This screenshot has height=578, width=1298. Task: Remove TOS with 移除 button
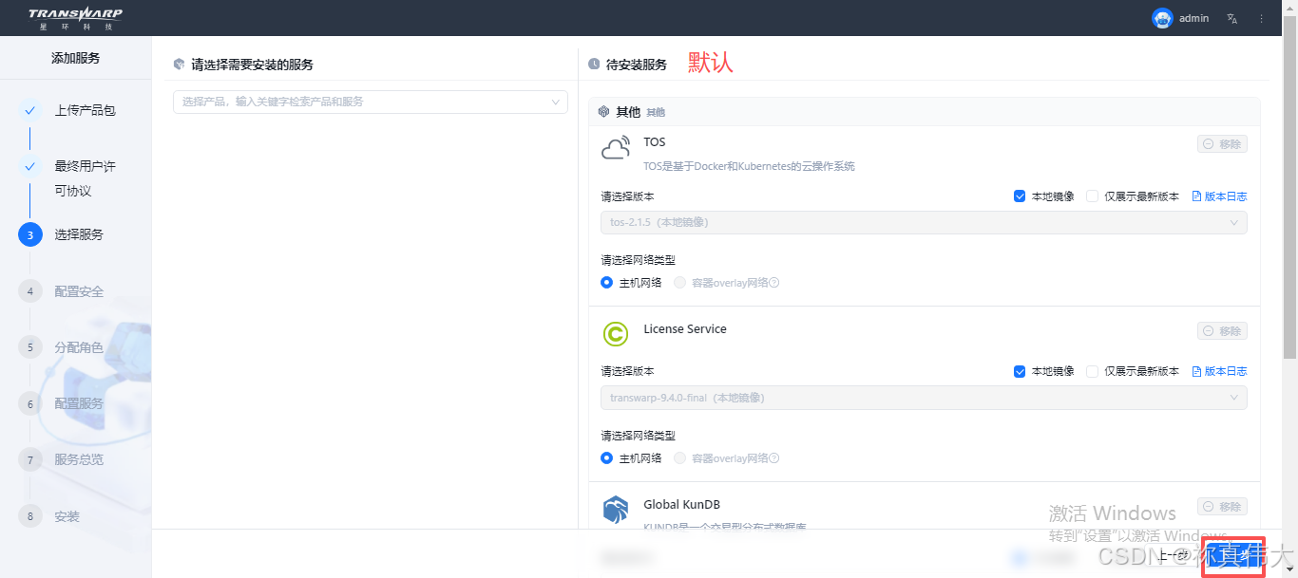[x=1222, y=144]
